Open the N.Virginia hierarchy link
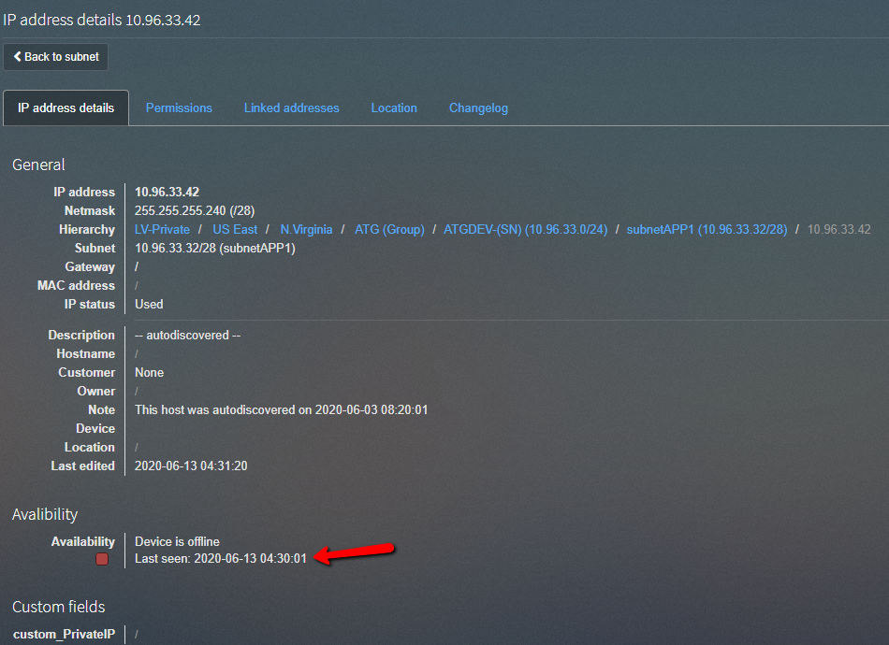889x645 pixels. click(306, 229)
